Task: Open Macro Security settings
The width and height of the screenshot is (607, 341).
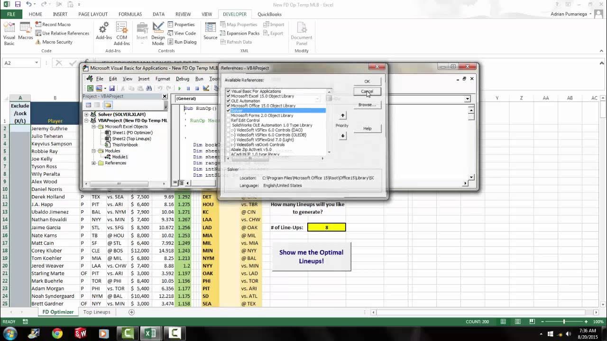Action: coord(53,42)
